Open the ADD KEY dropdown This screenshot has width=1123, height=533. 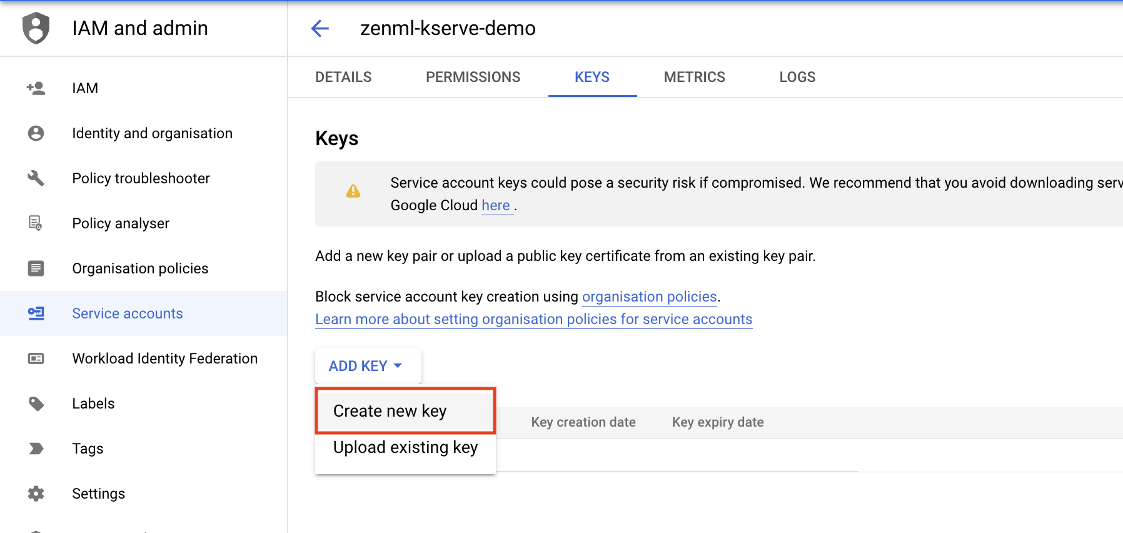368,366
